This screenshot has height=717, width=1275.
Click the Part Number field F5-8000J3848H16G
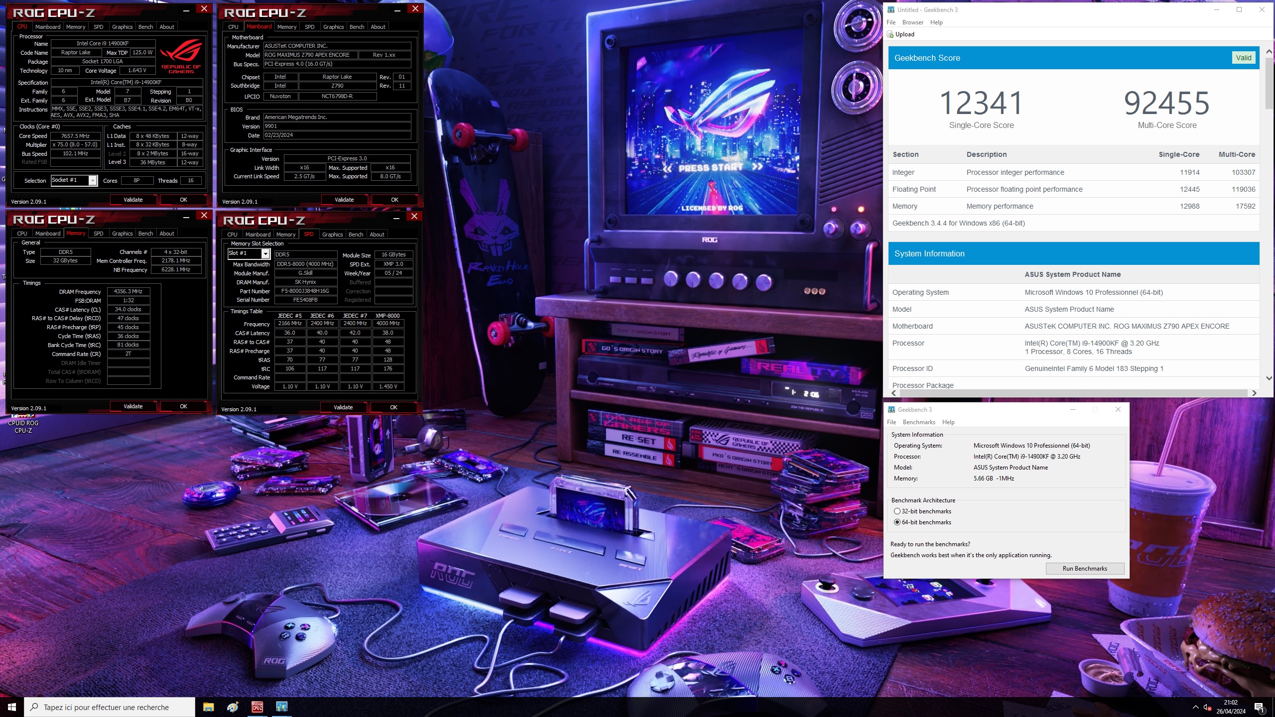point(305,291)
